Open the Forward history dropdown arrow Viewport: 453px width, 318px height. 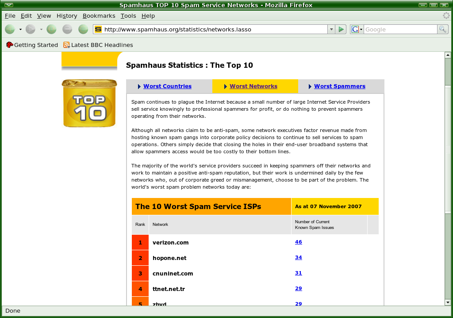click(x=41, y=29)
